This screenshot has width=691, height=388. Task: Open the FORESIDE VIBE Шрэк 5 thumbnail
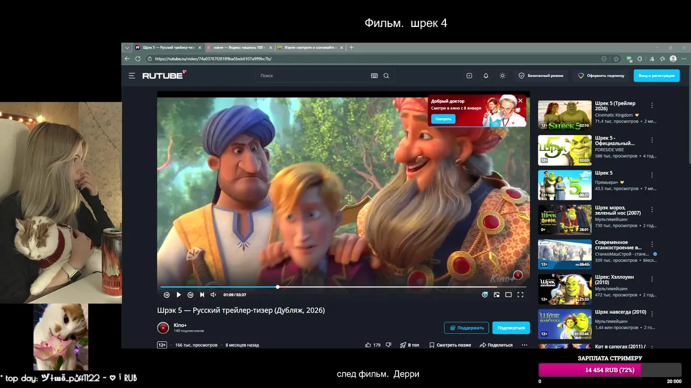[x=565, y=150]
